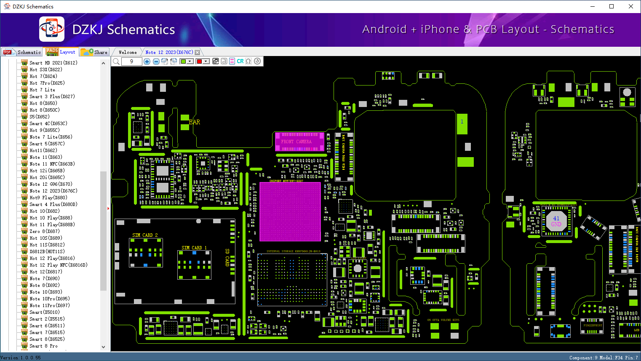Screen dimensions: 641x361
Task: Click the model list scroll up arrow
Action: click(103, 63)
